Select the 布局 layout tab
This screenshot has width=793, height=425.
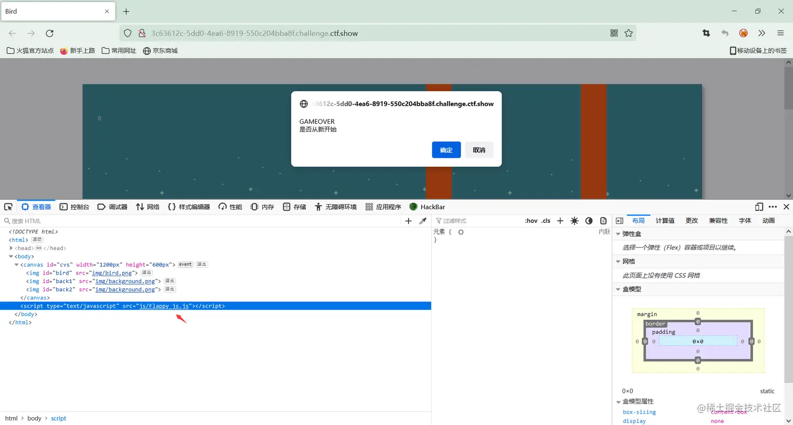pos(638,221)
